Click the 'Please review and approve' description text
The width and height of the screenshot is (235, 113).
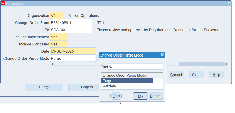[x=158, y=30]
